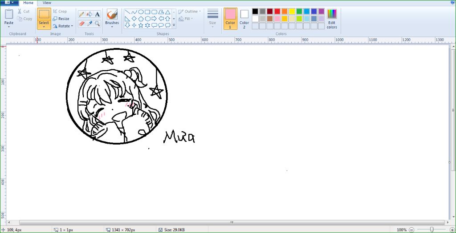Choose the Rectangle shape
The image size is (456, 233).
tap(147, 12)
